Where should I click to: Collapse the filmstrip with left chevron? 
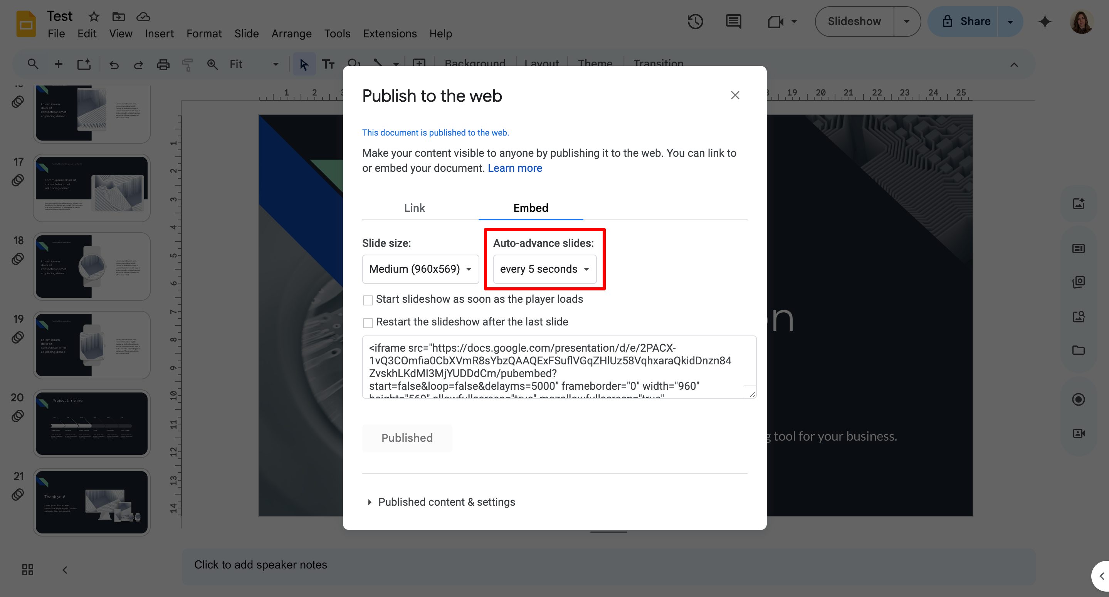coord(65,570)
